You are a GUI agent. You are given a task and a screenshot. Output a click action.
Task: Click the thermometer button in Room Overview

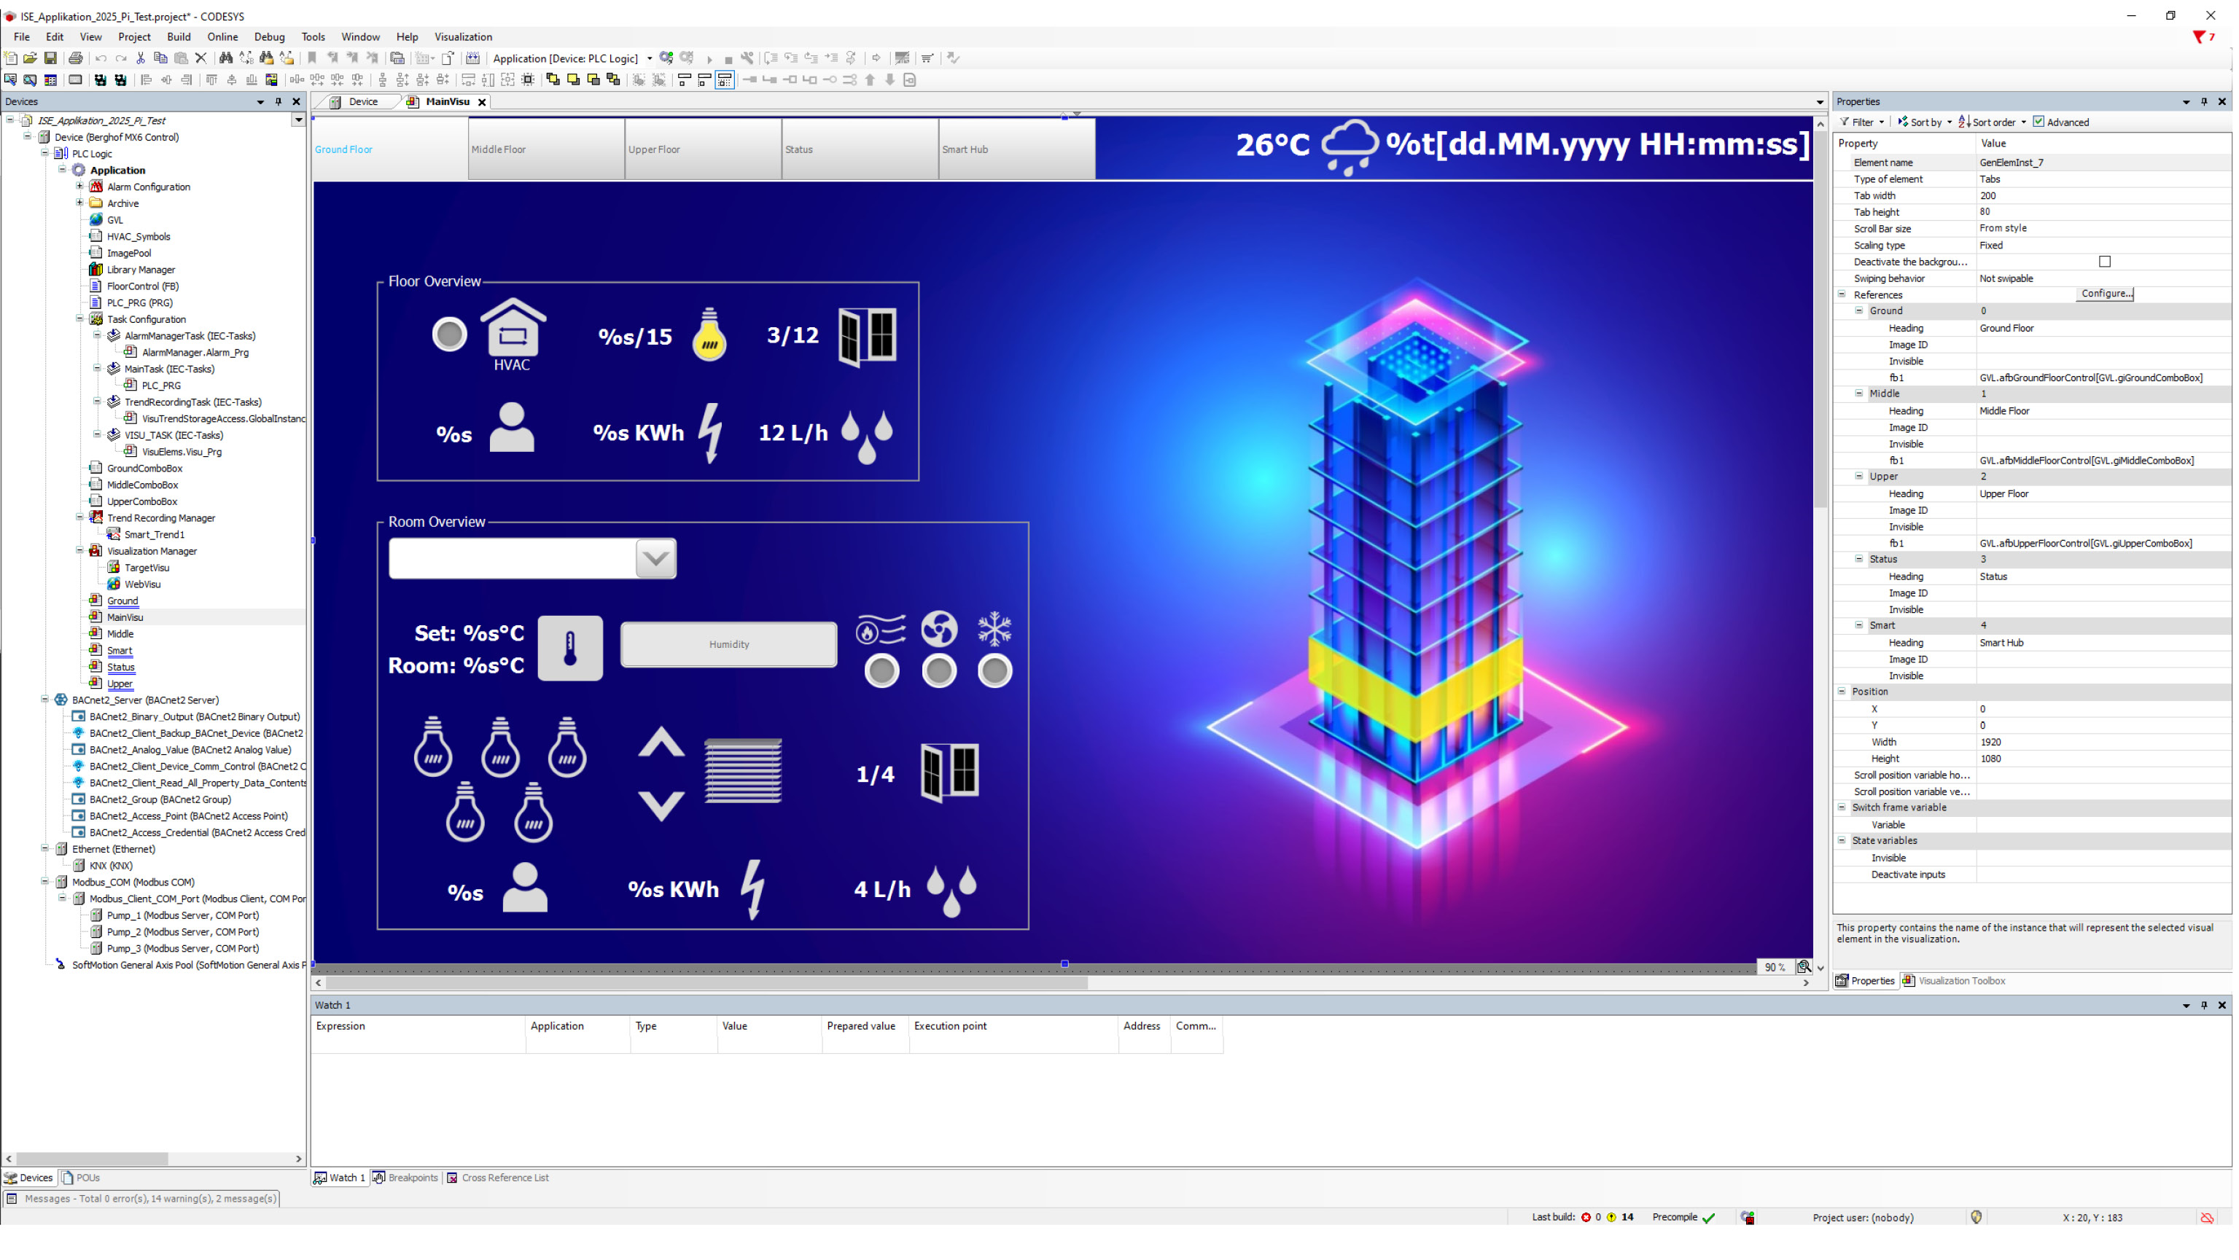click(x=570, y=649)
